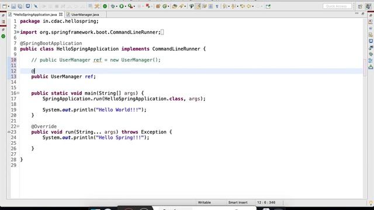The height and width of the screenshot is (210, 374).
Task: Maximize the editor area
Action: tap(363, 14)
